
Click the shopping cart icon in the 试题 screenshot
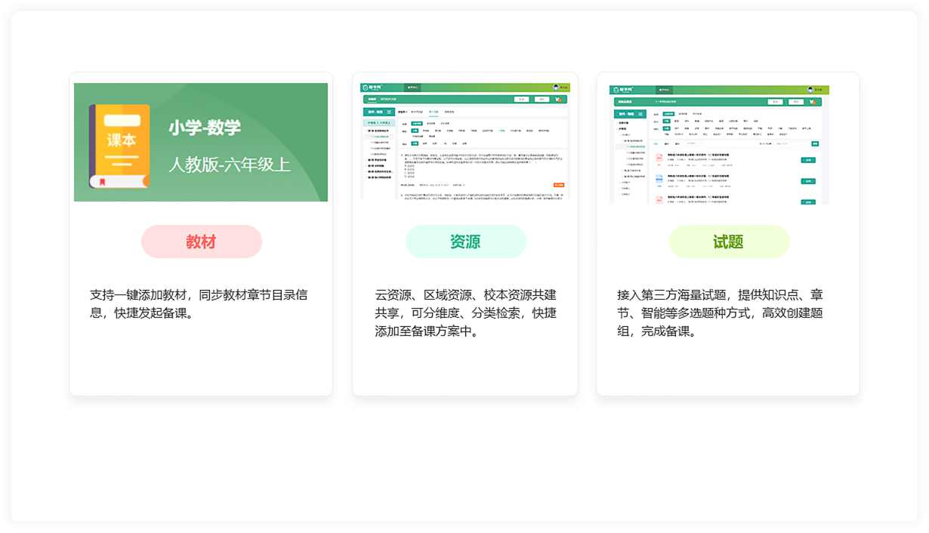[813, 102]
